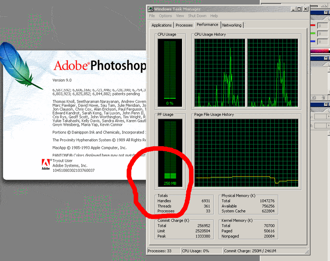Click the Page File Usage History graph
The height and width of the screenshot is (261, 330).
click(246, 153)
